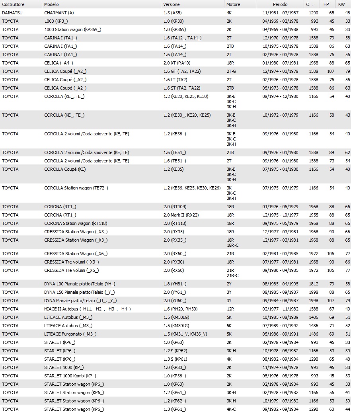Click version 1.2 (KE30_, KE20, KE25)

pos(187,115)
